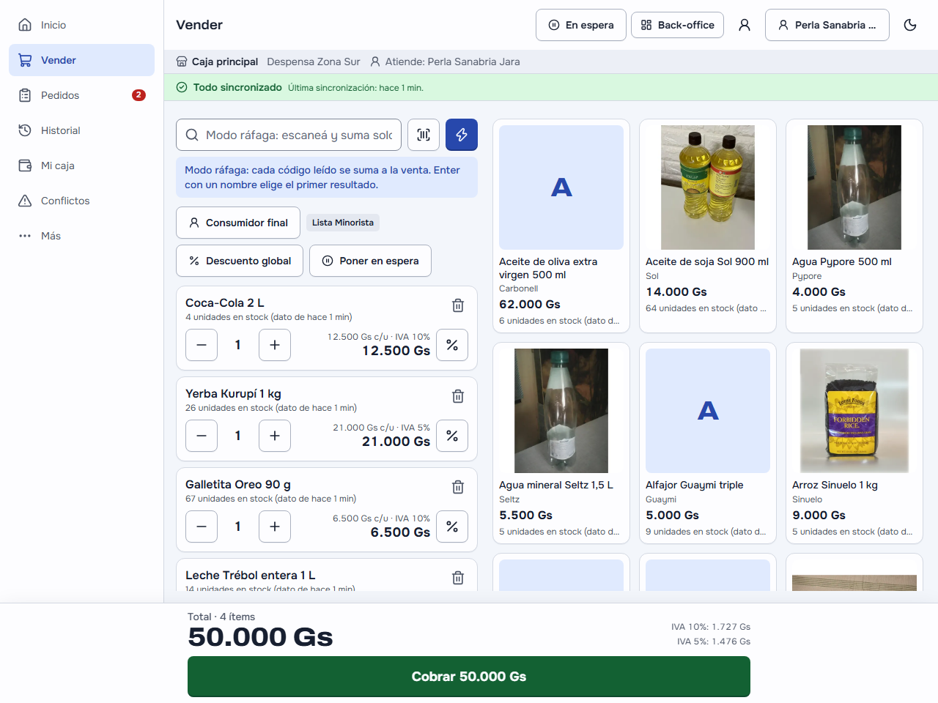
Task: Open discount for Coca-Cola 2 L
Action: click(452, 345)
